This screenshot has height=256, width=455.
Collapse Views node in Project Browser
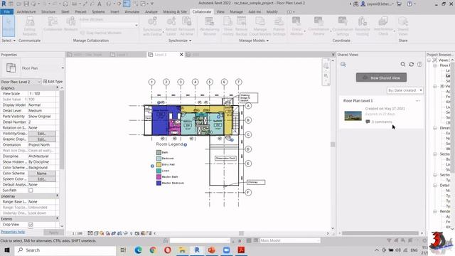pyautogui.click(x=429, y=60)
